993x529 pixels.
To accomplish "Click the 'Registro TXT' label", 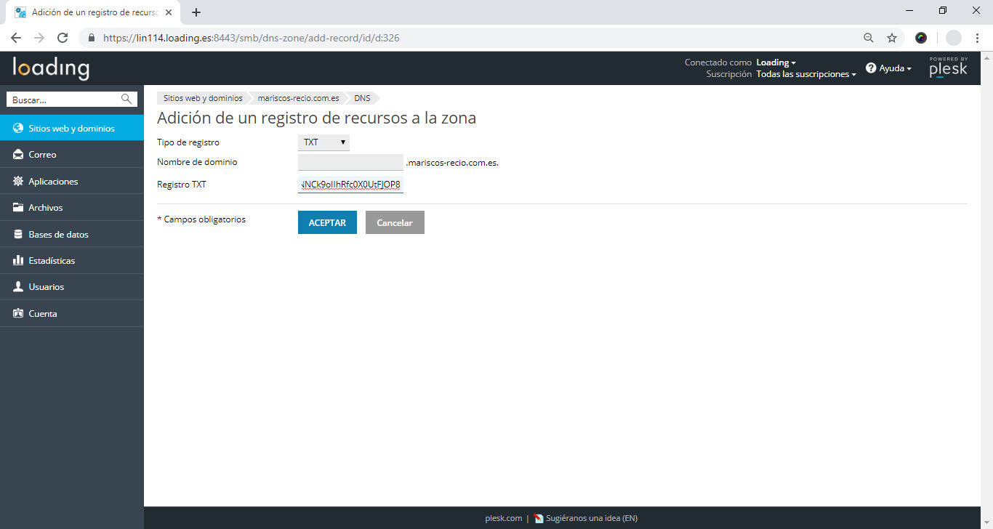I will tap(182, 185).
